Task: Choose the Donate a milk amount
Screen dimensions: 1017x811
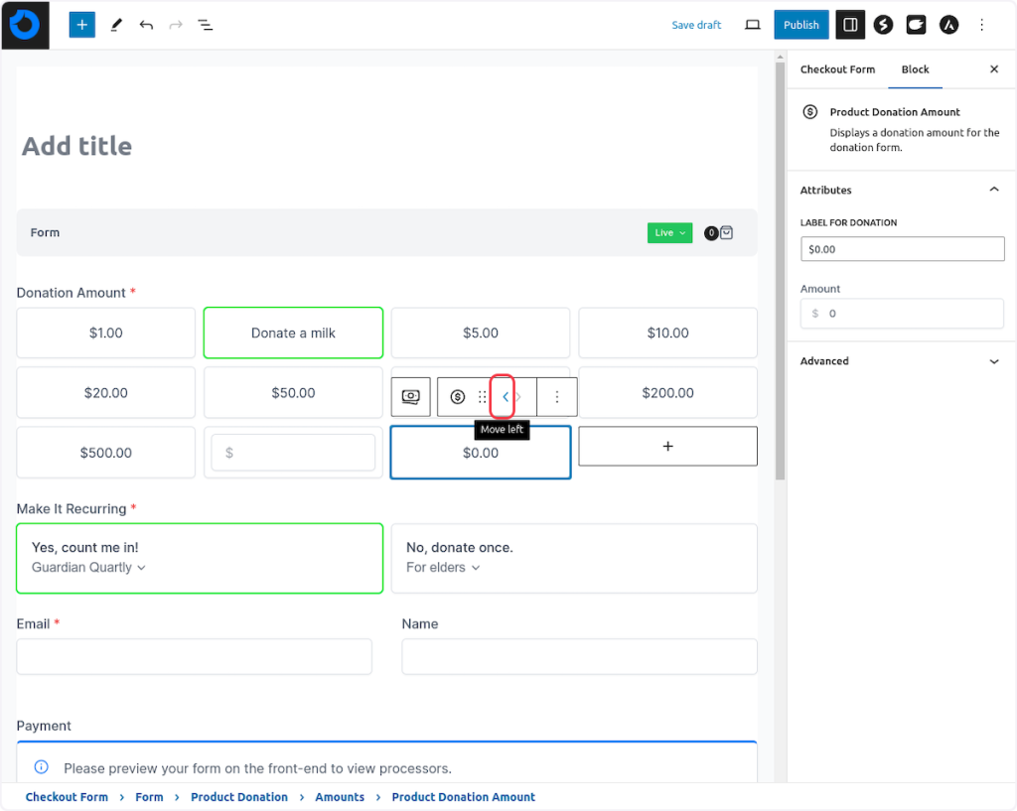Action: click(293, 333)
